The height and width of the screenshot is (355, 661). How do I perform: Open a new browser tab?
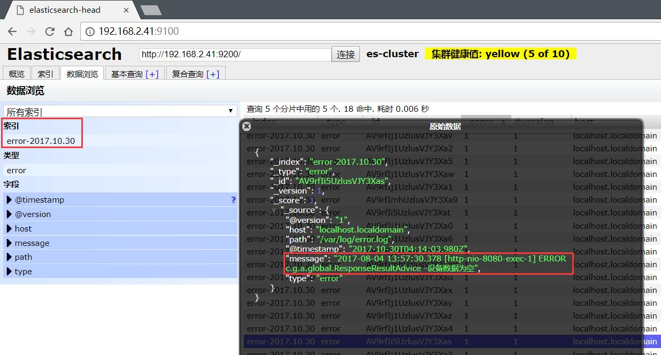click(x=151, y=10)
